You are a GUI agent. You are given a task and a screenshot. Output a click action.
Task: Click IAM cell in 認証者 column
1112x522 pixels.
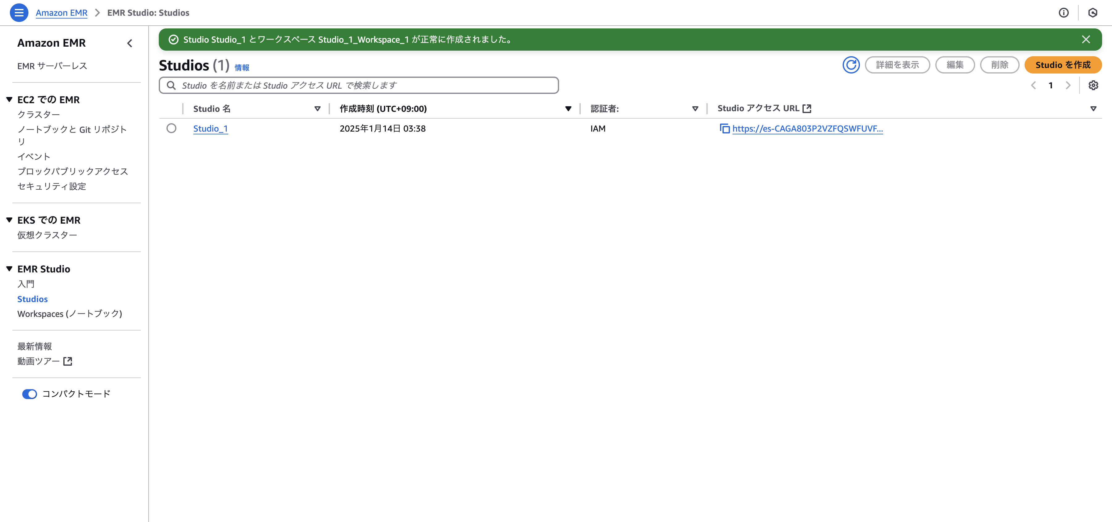pyautogui.click(x=598, y=128)
